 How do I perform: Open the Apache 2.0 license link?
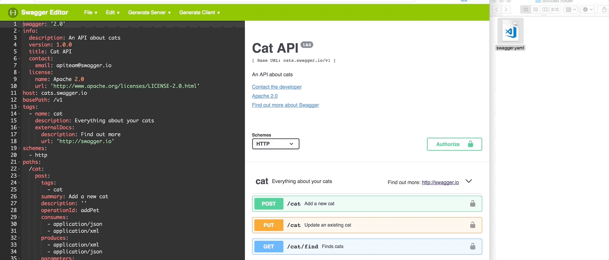tap(265, 96)
